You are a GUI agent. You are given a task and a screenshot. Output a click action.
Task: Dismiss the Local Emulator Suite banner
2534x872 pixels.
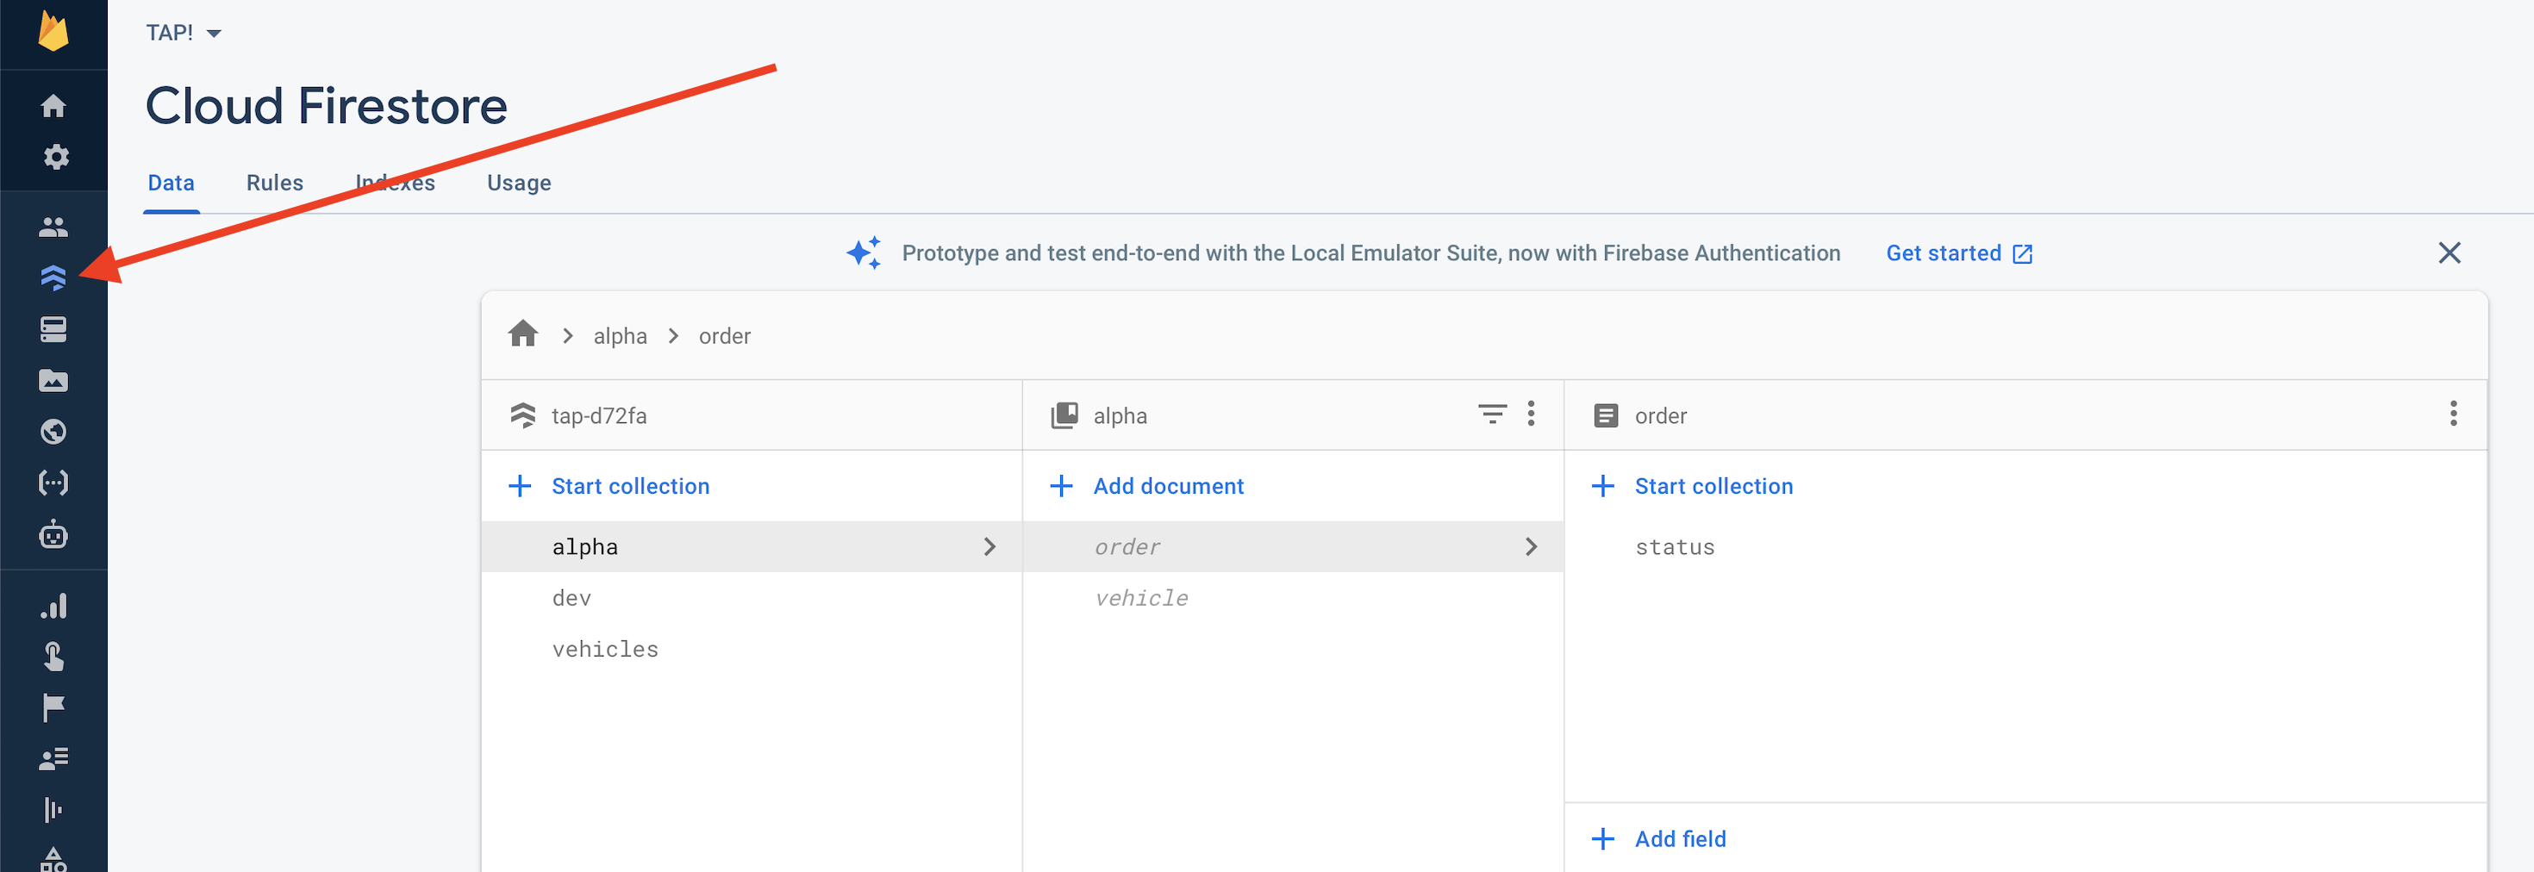2450,252
